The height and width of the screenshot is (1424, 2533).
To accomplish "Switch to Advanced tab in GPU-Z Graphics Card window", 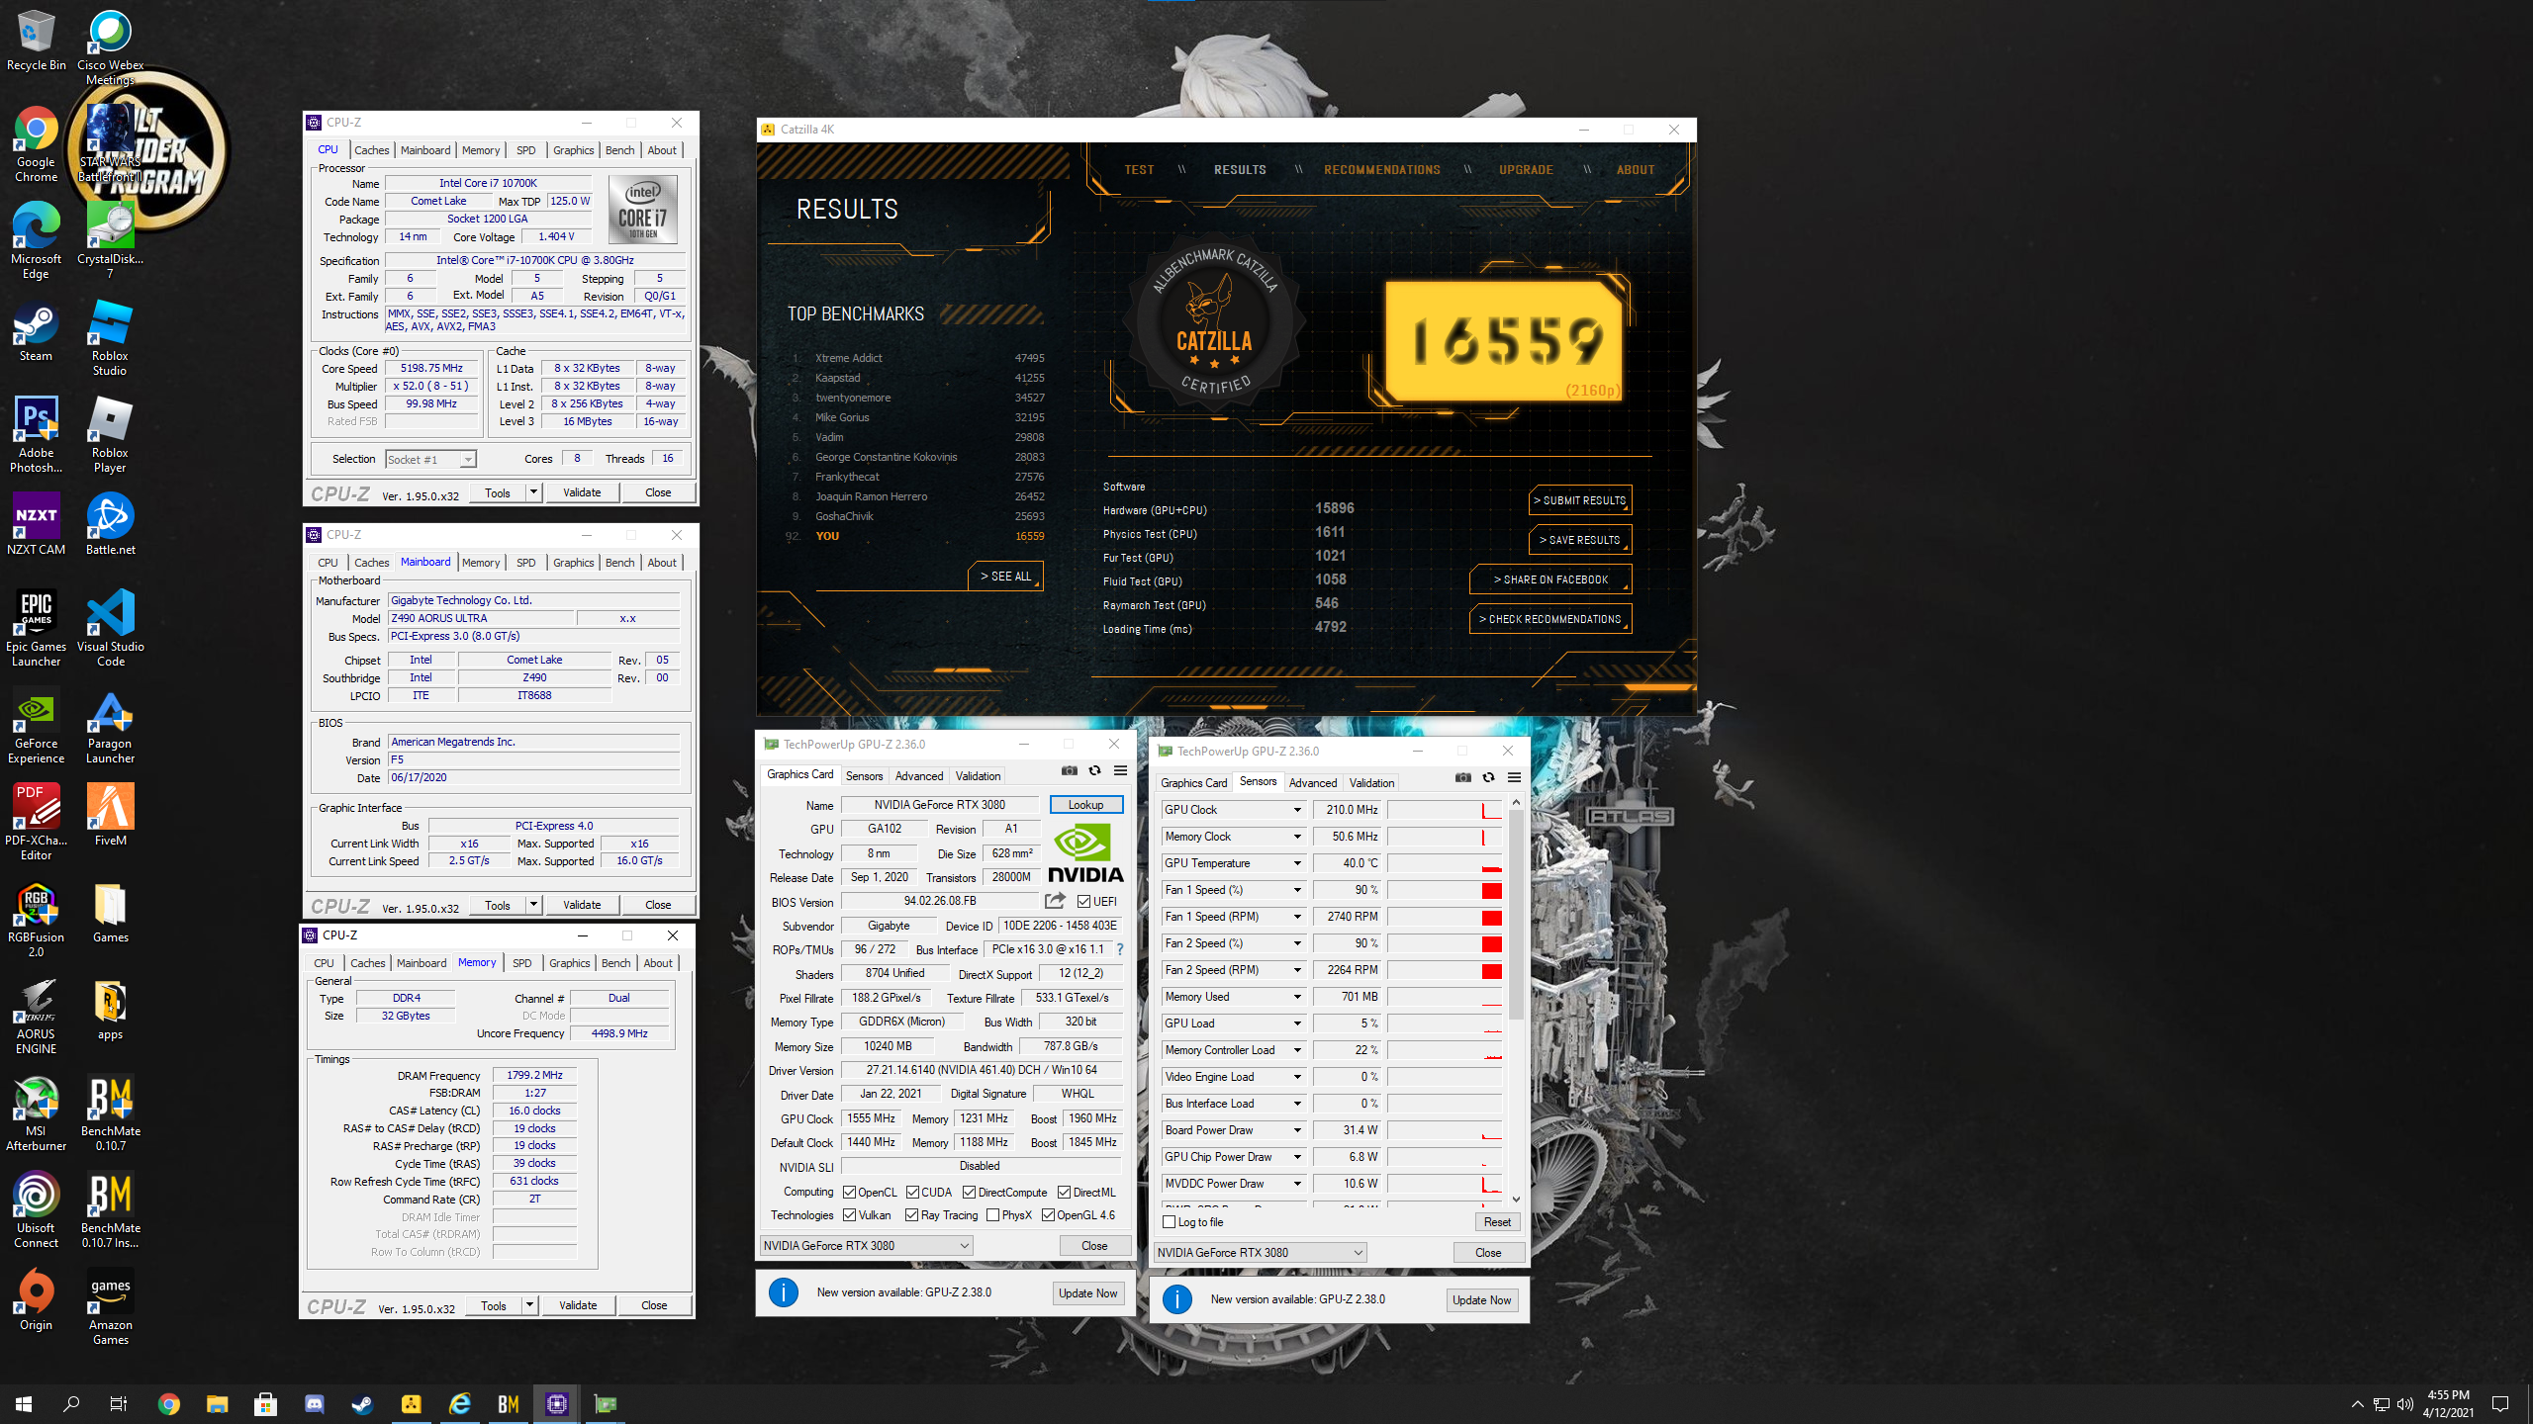I will coord(918,776).
